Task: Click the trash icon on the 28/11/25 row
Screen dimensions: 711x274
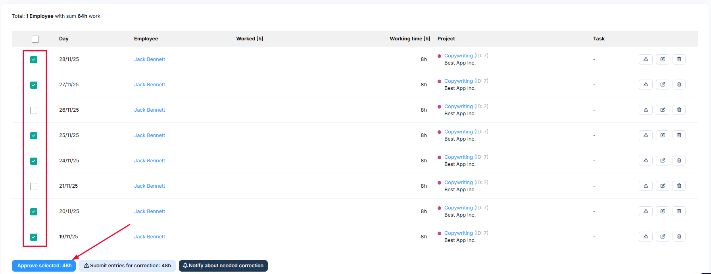Action: (679, 59)
